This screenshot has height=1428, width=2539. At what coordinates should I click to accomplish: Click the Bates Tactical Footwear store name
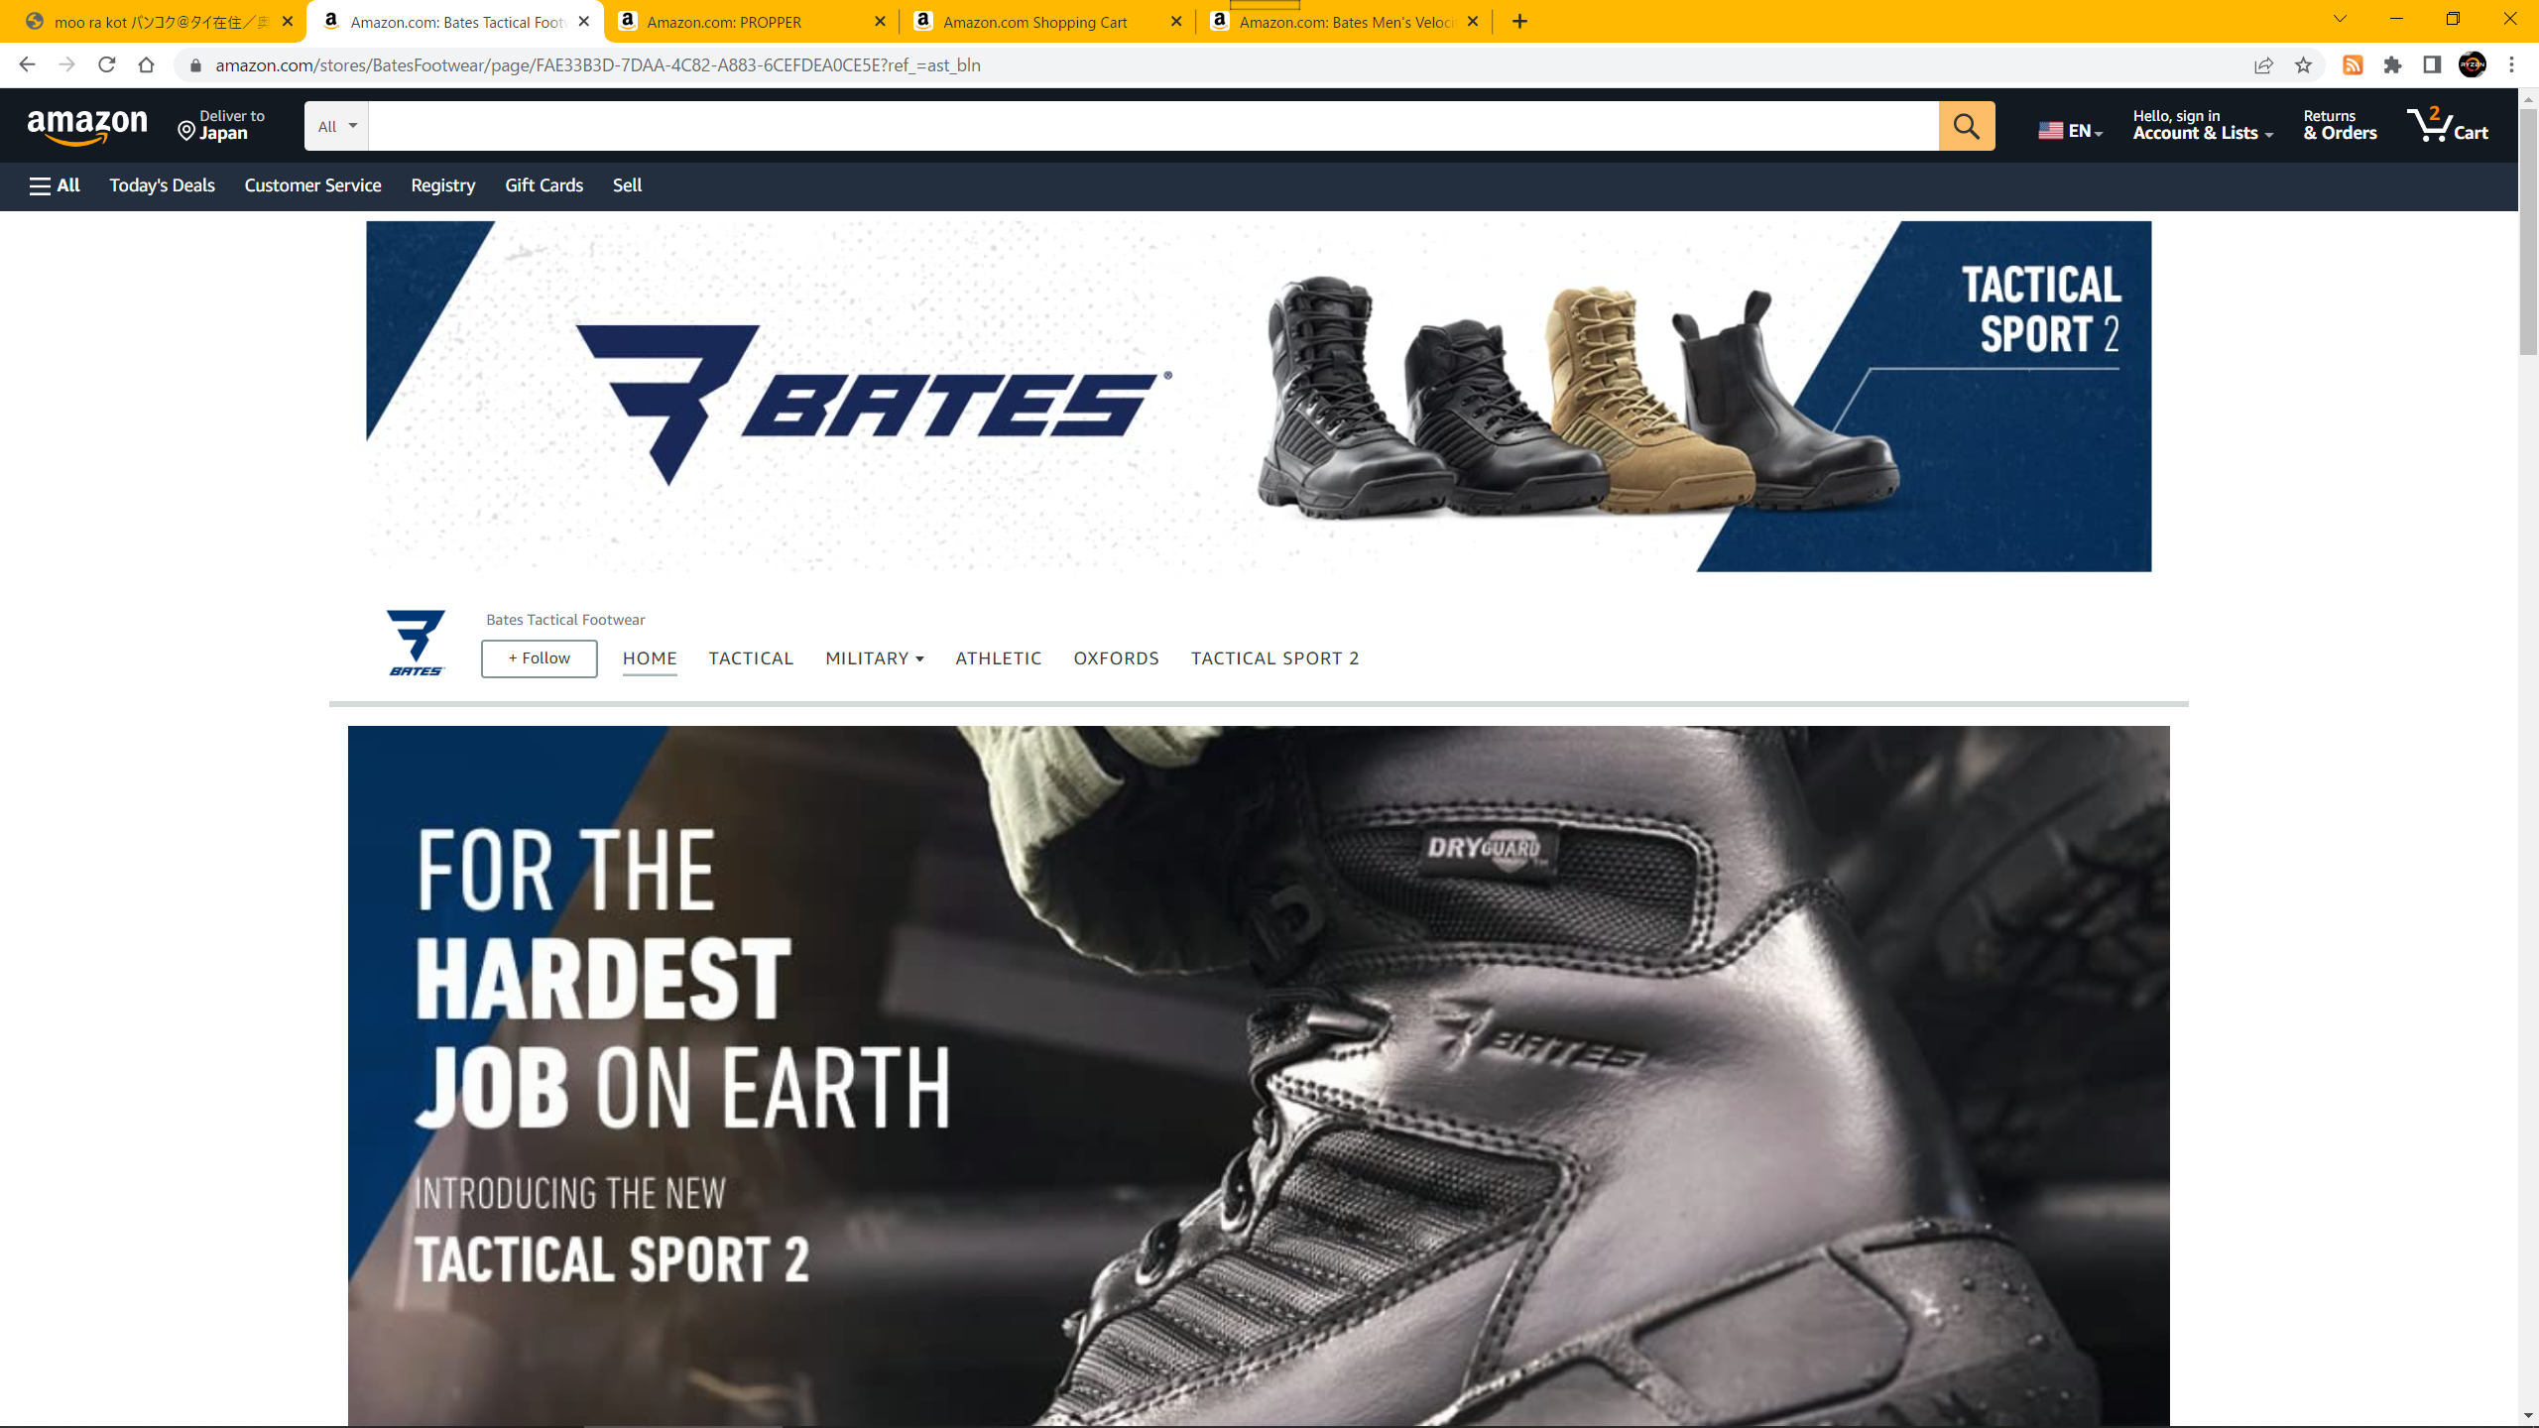[x=565, y=620]
